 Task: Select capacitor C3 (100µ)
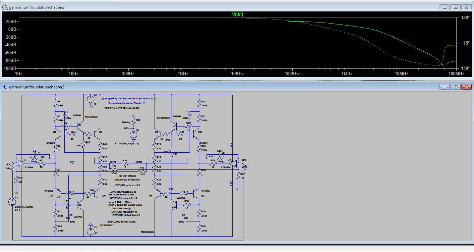[64, 115]
